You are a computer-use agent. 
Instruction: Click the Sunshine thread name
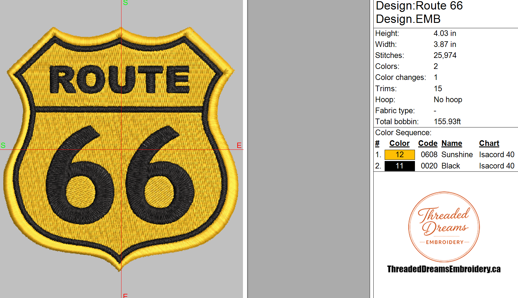457,155
